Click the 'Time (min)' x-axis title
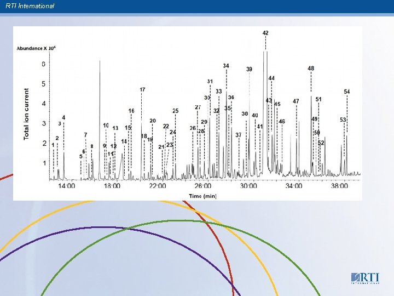Screen dimensions: 394x296 click(202, 196)
